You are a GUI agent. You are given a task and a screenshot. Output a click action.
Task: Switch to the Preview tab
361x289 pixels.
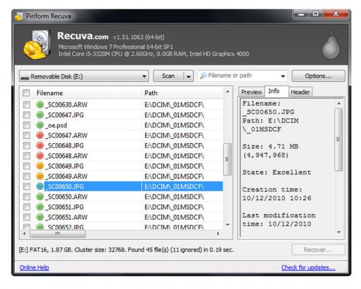click(252, 92)
